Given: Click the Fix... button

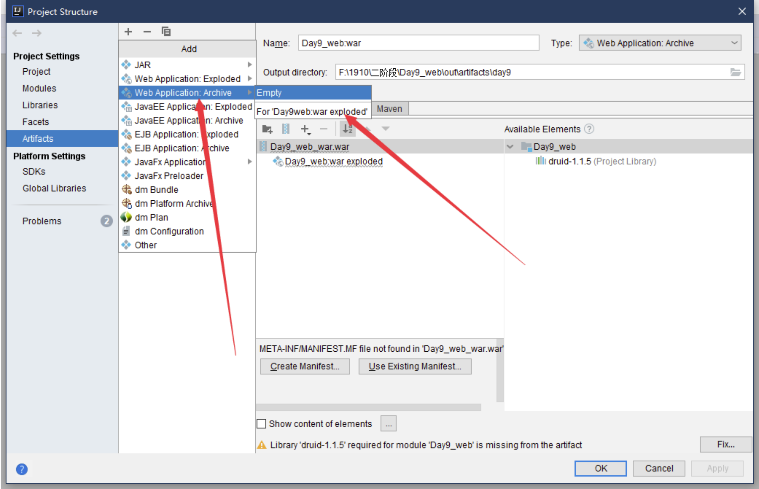Looking at the screenshot, I should click(726, 444).
